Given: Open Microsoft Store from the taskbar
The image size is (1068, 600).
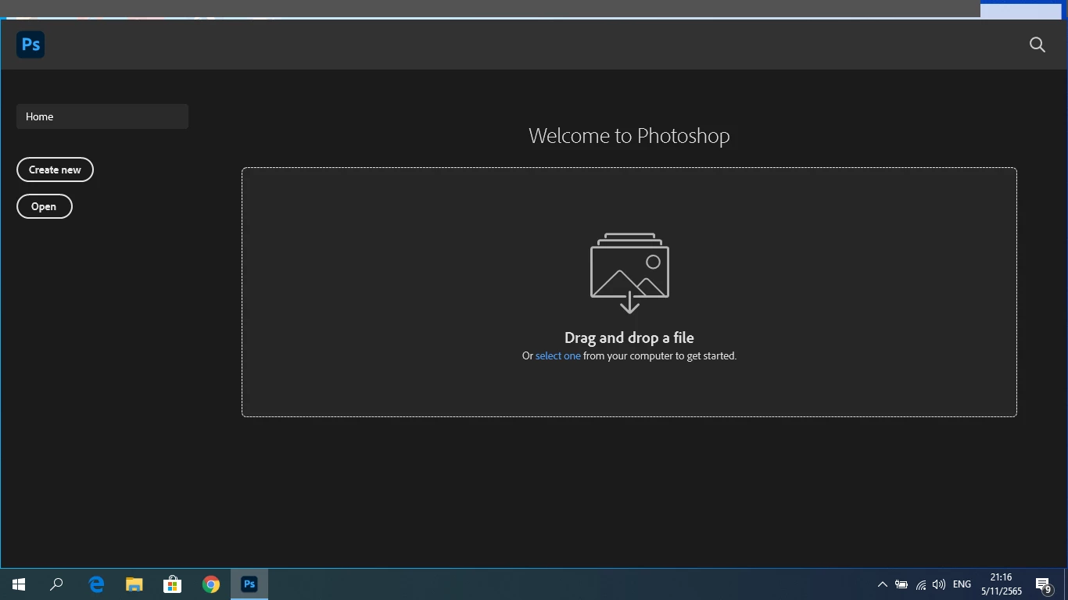Looking at the screenshot, I should pos(173,584).
